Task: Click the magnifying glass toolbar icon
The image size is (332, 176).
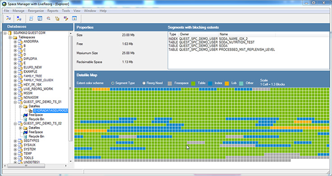Action: (48, 19)
